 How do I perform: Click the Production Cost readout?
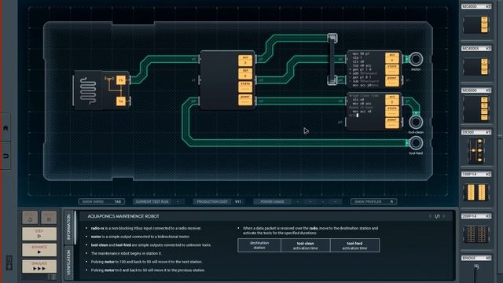click(218, 201)
